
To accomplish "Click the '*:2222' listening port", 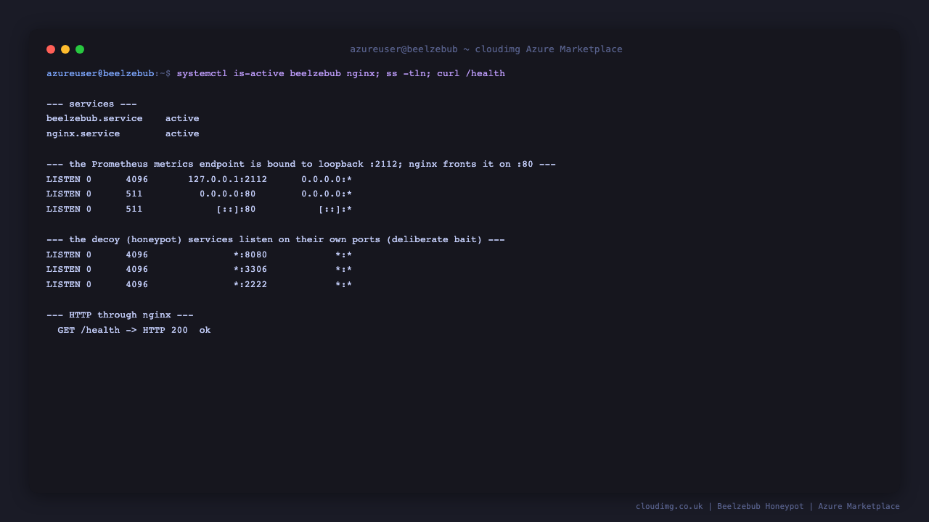I will click(x=250, y=284).
